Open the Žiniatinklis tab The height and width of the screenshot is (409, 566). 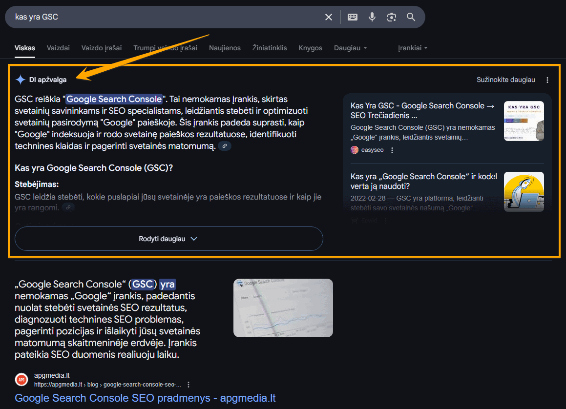[270, 48]
